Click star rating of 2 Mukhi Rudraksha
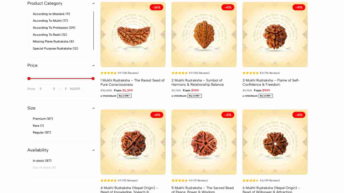344x193 pixels. pyautogui.click(x=180, y=73)
